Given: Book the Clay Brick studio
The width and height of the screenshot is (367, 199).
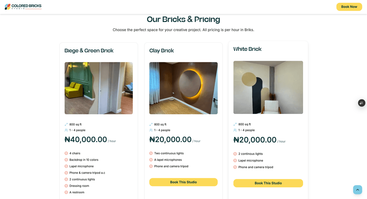Looking at the screenshot, I should point(183,182).
